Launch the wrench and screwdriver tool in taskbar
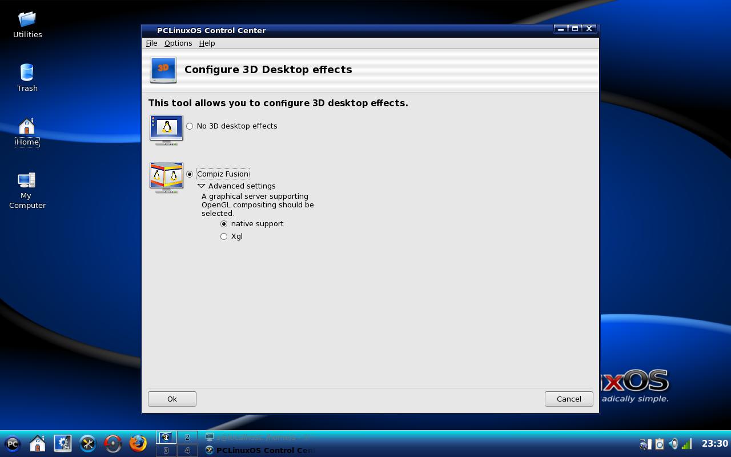The width and height of the screenshot is (731, 457). click(x=88, y=444)
